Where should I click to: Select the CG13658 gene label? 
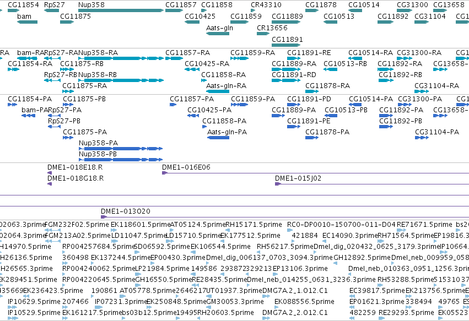tap(449, 5)
